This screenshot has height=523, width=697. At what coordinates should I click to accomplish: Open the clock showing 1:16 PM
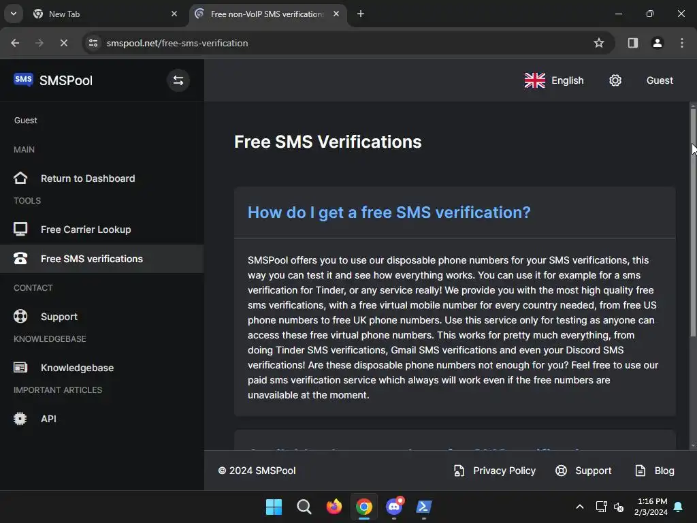click(651, 507)
